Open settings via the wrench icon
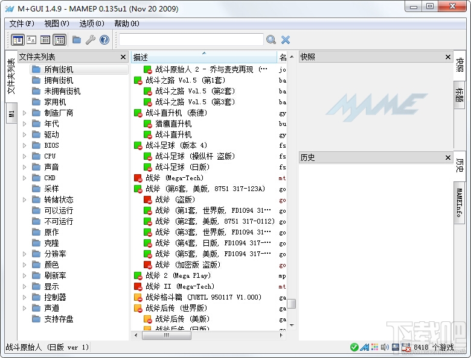 coord(91,40)
